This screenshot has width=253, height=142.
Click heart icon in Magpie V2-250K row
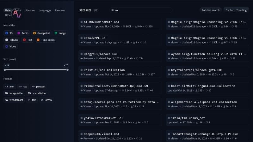[233, 27]
